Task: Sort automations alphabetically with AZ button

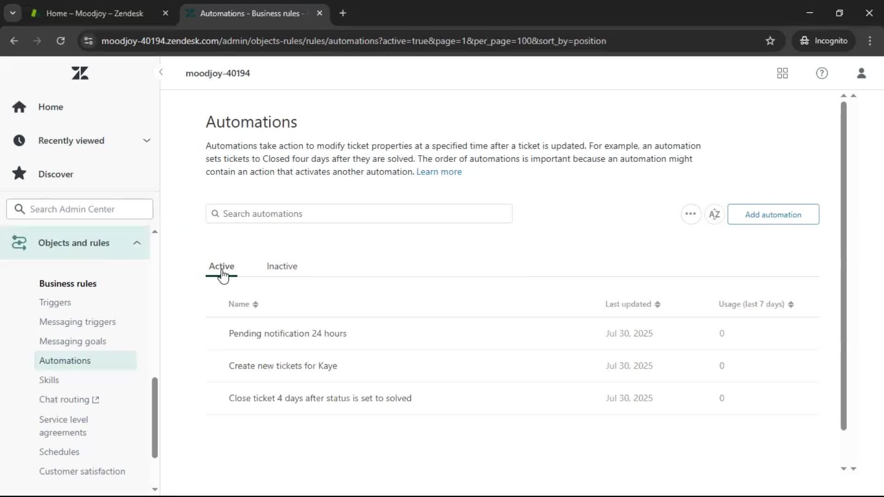Action: tap(714, 214)
